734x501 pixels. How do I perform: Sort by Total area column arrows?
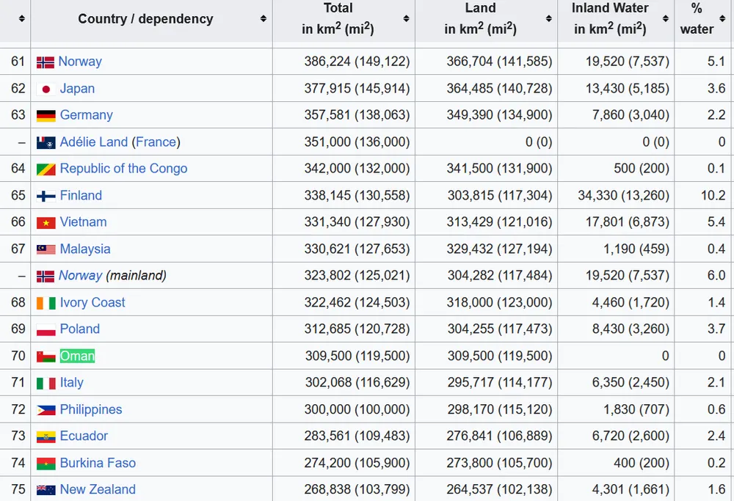[406, 19]
